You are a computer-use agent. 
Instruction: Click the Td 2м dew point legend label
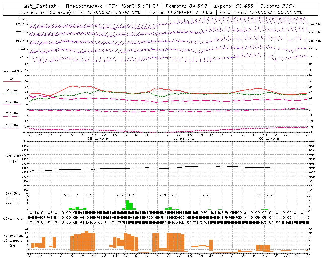point(12,90)
